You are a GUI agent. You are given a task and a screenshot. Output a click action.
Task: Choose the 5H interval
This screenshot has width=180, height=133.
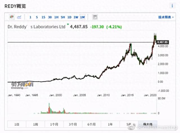click(x=63, y=17)
